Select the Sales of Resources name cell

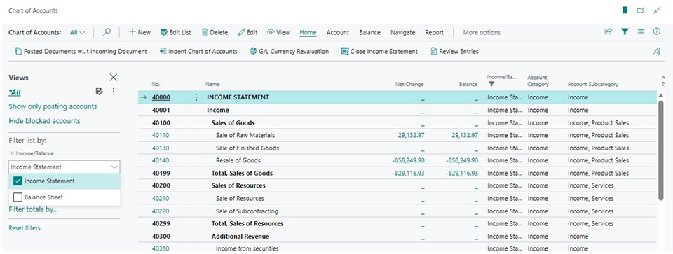[238, 186]
